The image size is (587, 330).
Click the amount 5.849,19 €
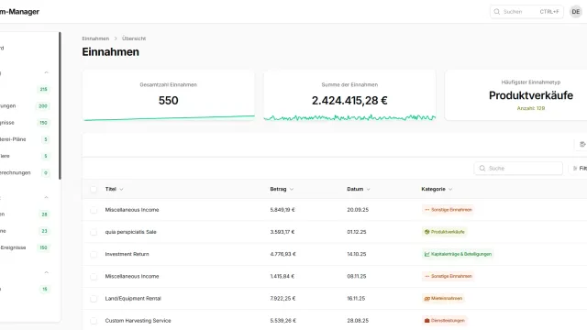(x=282, y=210)
